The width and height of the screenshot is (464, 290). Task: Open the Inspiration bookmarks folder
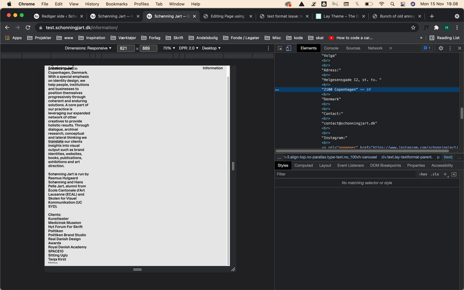[x=92, y=38]
